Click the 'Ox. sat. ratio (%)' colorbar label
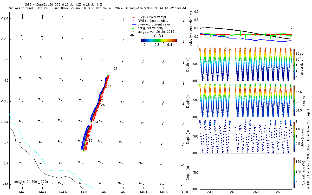The image size is (312, 195). (x=303, y=173)
